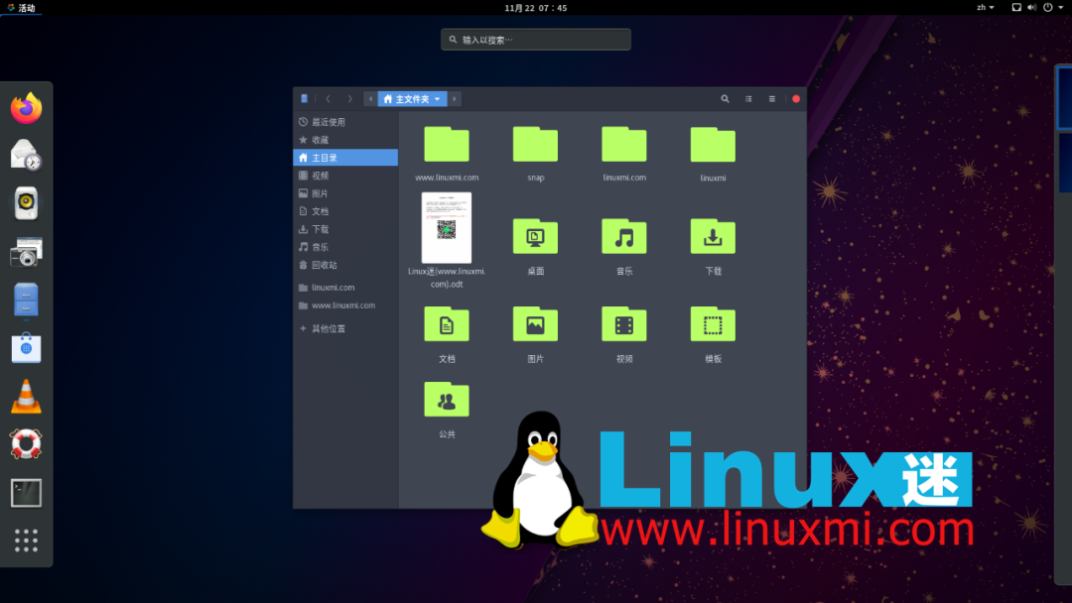Open the Help lifebuoy icon

click(26, 444)
